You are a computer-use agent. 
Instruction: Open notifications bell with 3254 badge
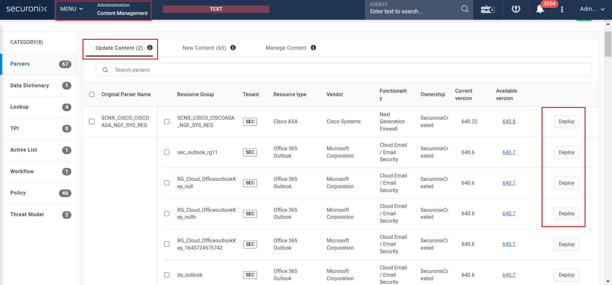click(x=540, y=9)
